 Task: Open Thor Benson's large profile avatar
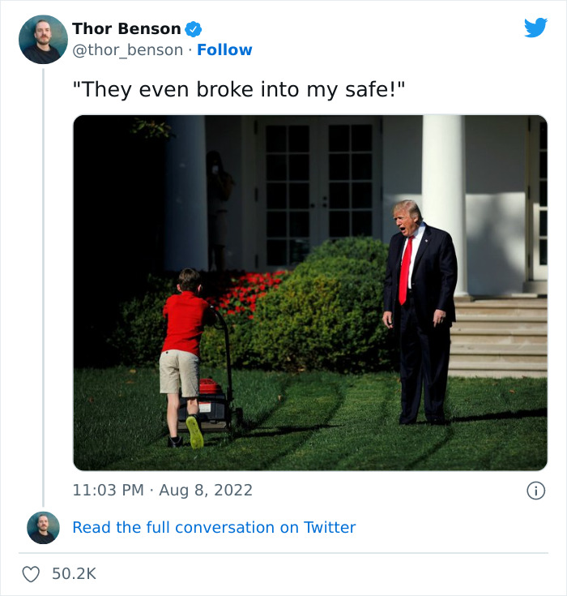(43, 40)
